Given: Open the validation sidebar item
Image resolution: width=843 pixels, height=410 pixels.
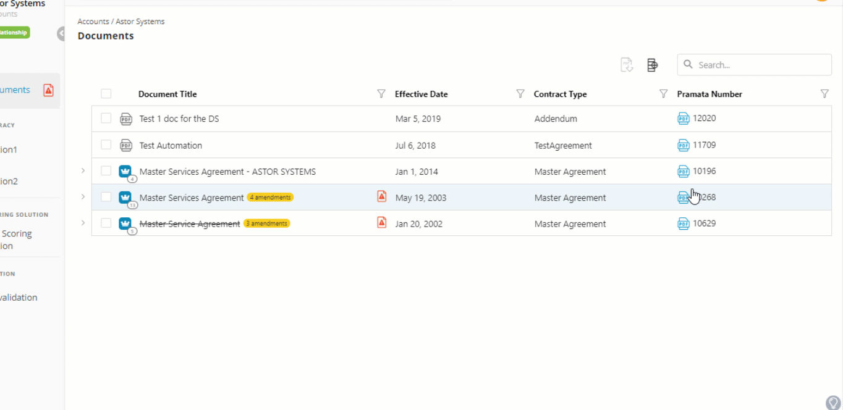Looking at the screenshot, I should coord(19,298).
